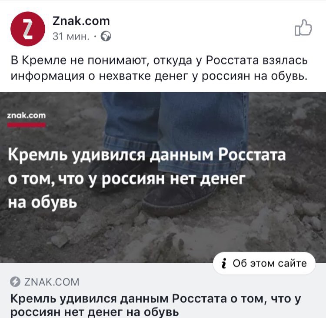This screenshot has width=326, height=318.
Task: Open the bottom article title link
Action: coord(156,305)
